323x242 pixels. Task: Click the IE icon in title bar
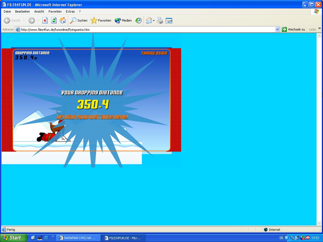4,4
